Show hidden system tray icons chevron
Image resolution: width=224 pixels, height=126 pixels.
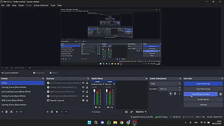(186, 122)
